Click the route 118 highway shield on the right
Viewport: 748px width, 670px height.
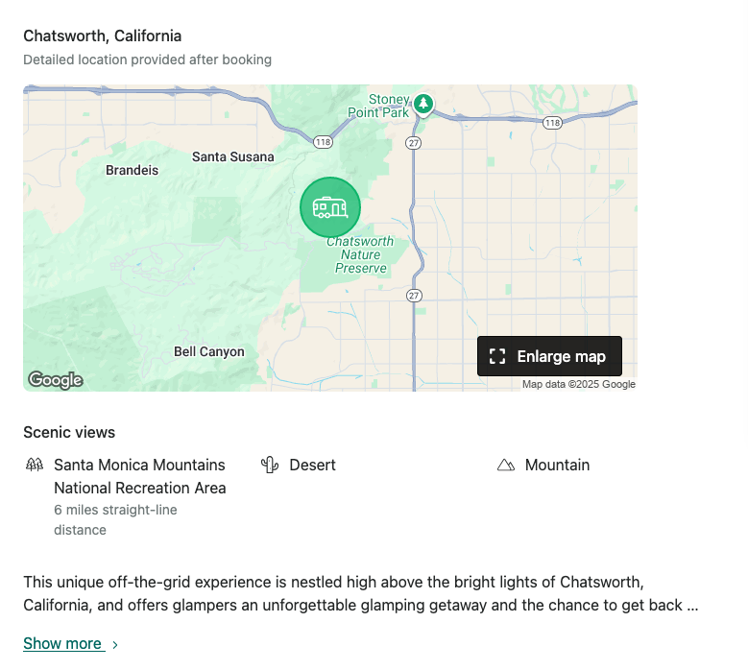pyautogui.click(x=551, y=123)
